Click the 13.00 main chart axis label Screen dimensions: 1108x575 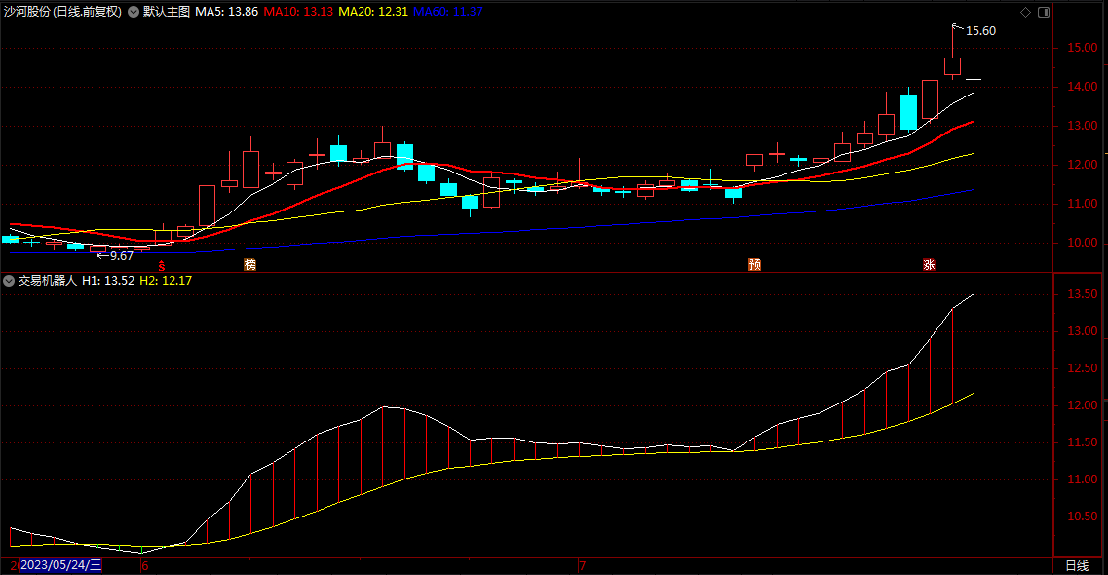tap(1083, 126)
